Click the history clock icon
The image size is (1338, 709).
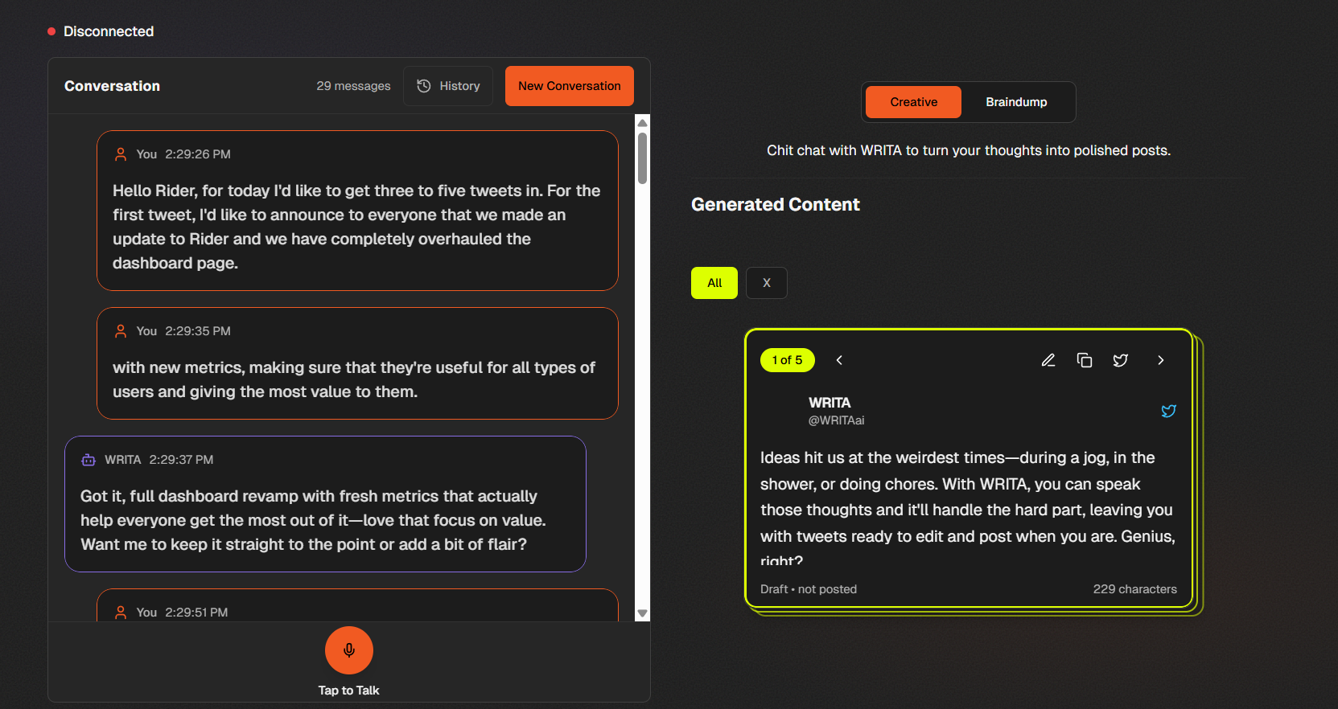424,86
